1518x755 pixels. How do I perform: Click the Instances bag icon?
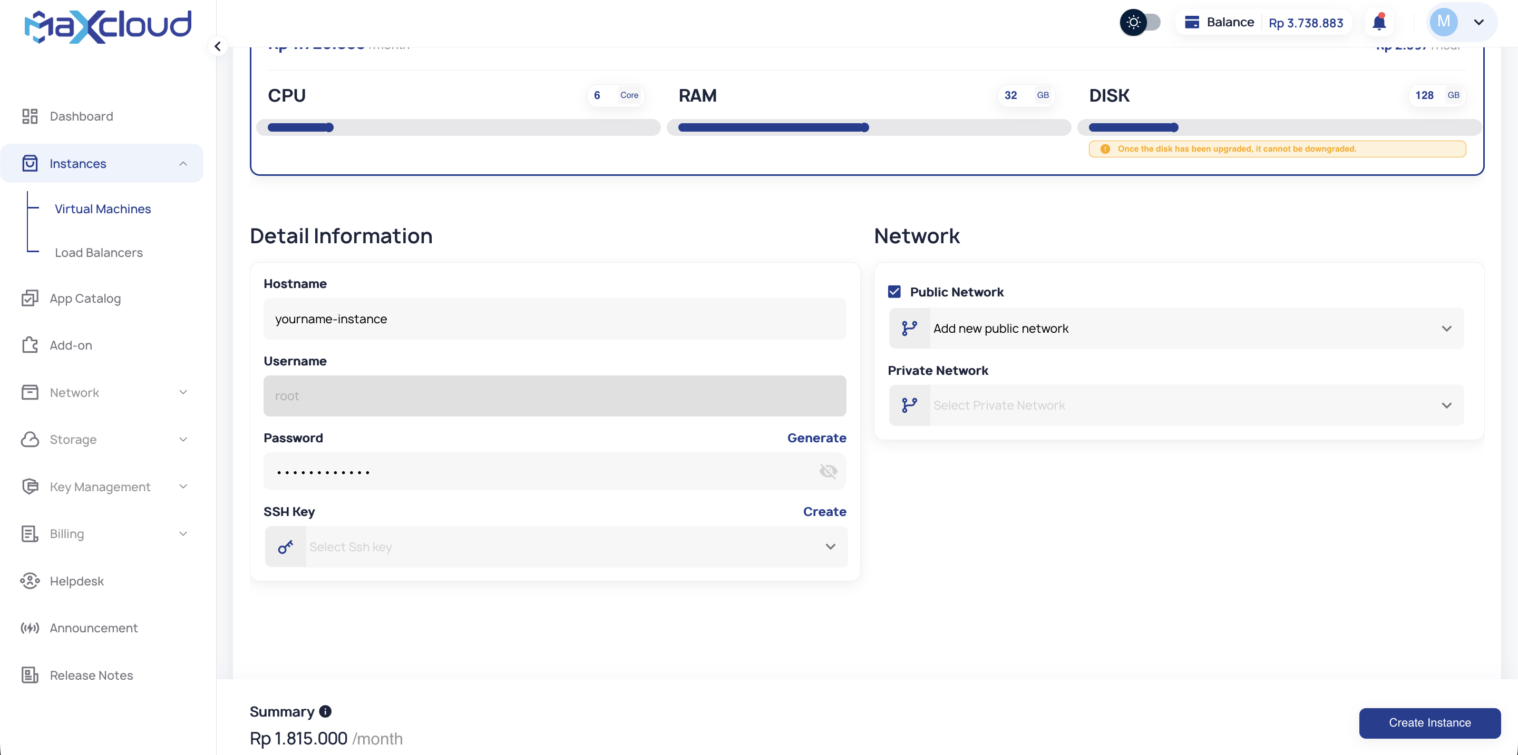(30, 163)
